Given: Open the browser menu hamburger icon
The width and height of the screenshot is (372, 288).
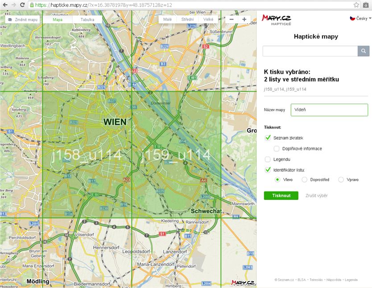Looking at the screenshot, I should (366, 4).
